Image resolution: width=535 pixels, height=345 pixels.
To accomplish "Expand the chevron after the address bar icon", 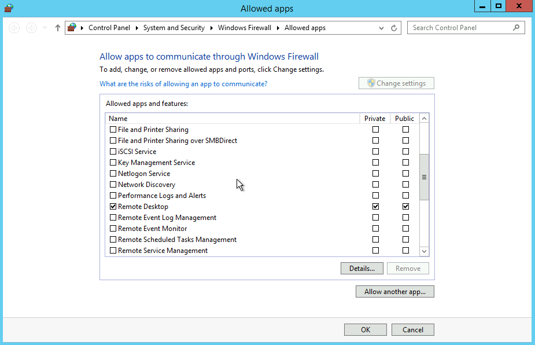I will 82,28.
